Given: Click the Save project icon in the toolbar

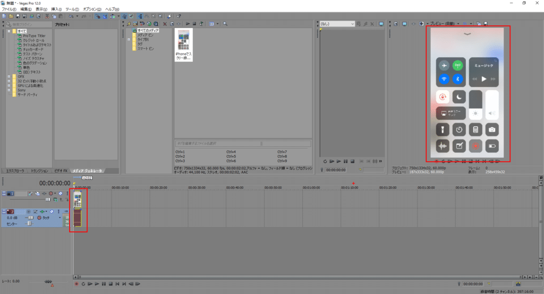Looking at the screenshot, I should tap(17, 16).
